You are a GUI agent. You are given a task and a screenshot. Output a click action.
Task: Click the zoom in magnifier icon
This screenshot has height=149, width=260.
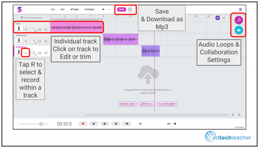click(233, 115)
